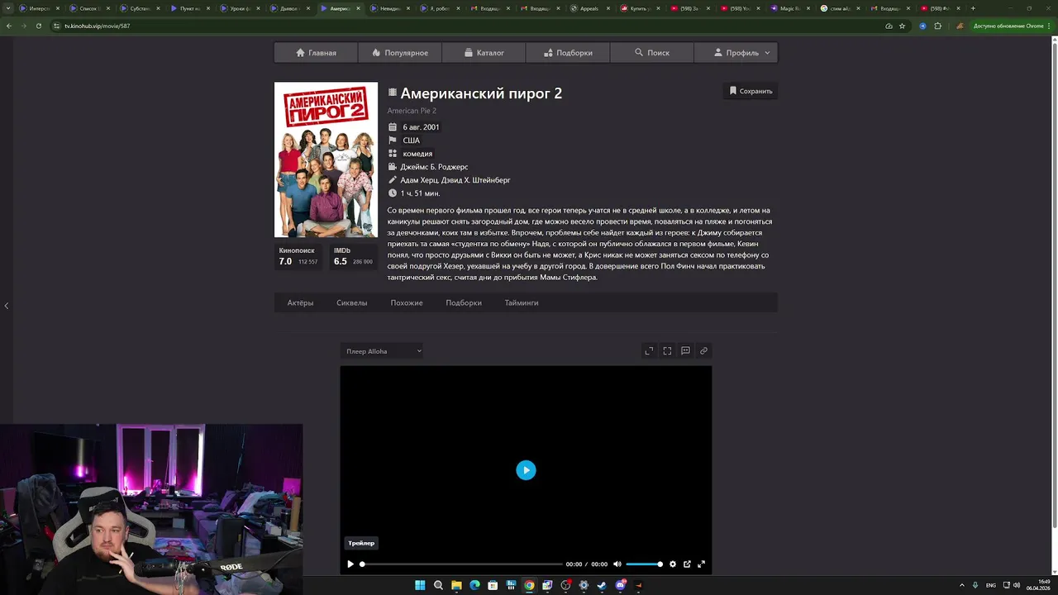This screenshot has height=595, width=1058.
Task: Bookmark page with star icon in address bar
Action: (902, 26)
